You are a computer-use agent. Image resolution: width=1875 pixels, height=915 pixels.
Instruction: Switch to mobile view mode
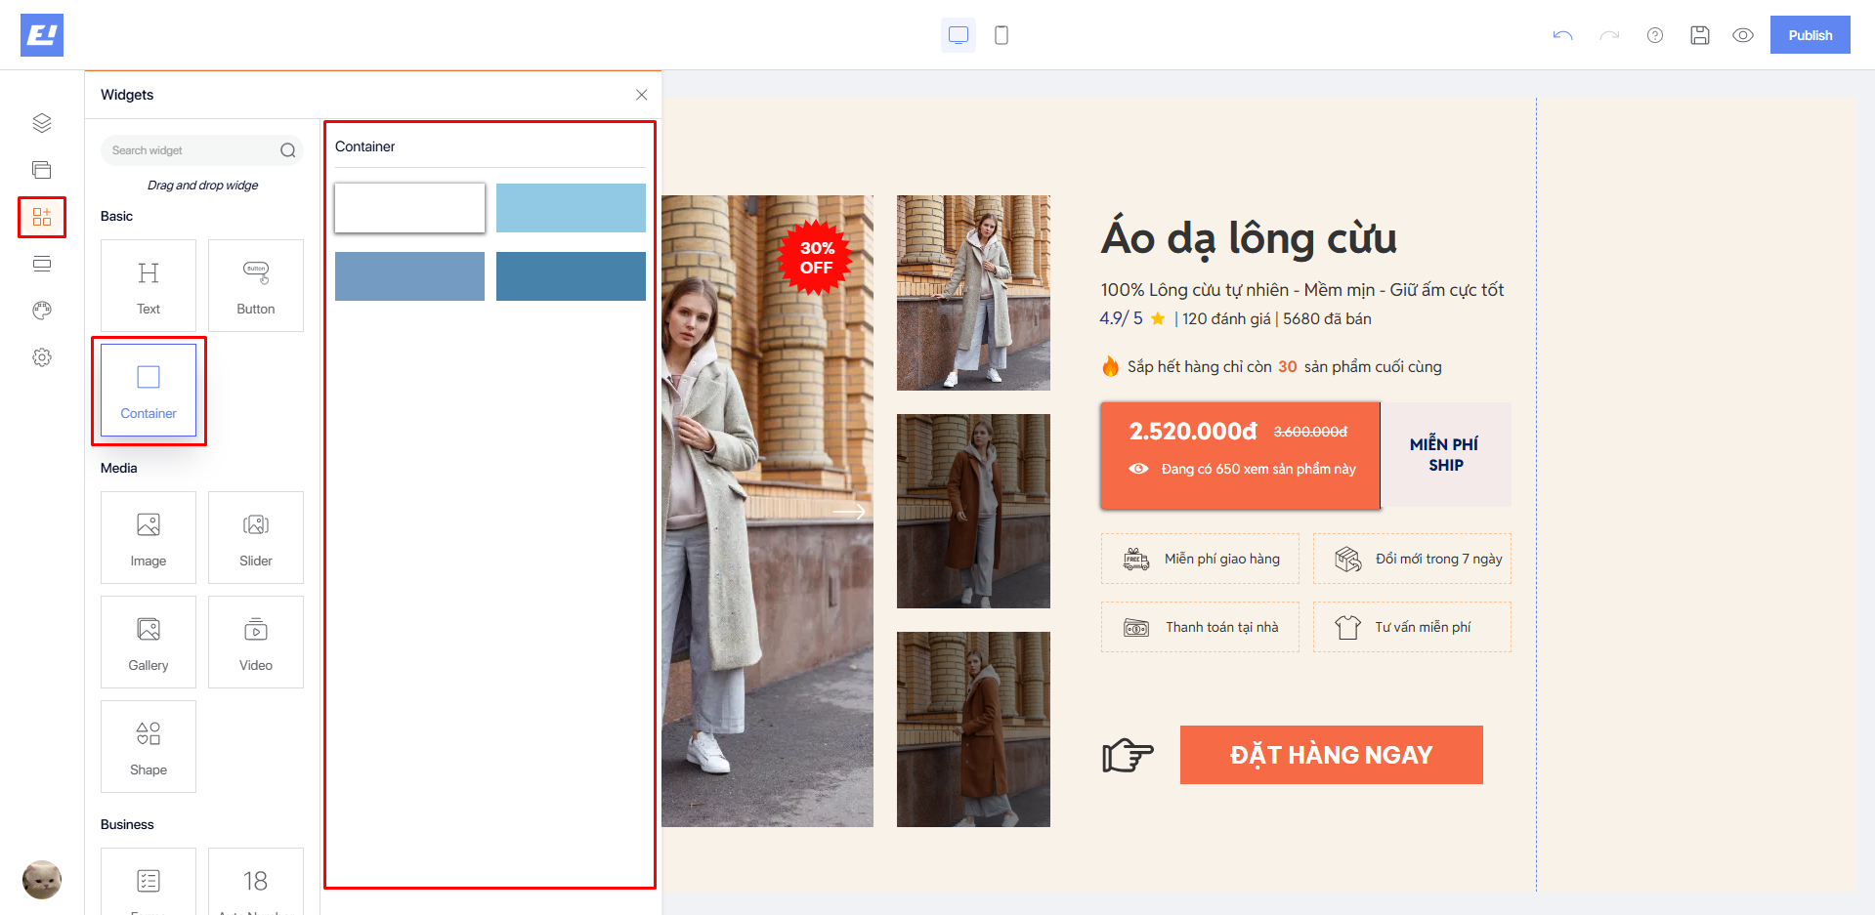tap(1001, 35)
